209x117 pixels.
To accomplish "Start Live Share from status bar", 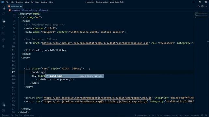I will pyautogui.click(x=29, y=115).
